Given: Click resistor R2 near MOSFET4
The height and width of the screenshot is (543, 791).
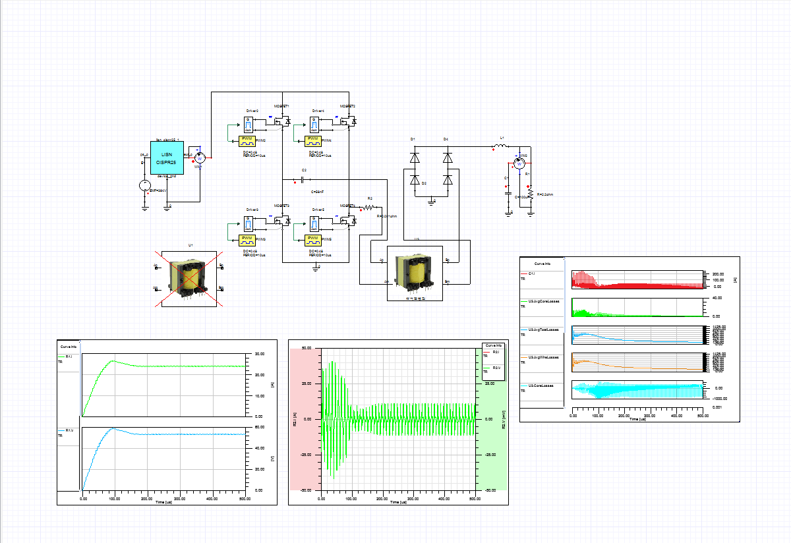Looking at the screenshot, I should (x=369, y=206).
